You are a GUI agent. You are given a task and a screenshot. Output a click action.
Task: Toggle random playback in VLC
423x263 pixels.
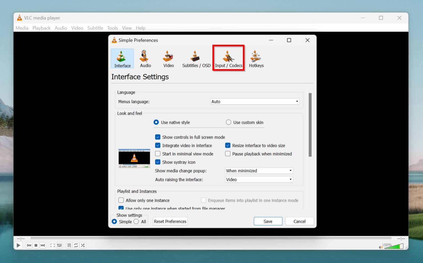click(x=82, y=245)
